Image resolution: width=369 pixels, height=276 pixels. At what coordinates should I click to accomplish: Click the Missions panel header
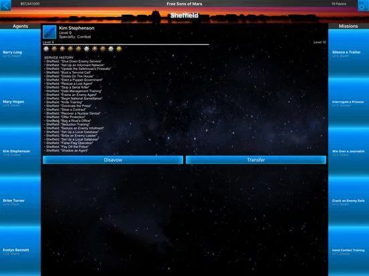pyautogui.click(x=348, y=26)
